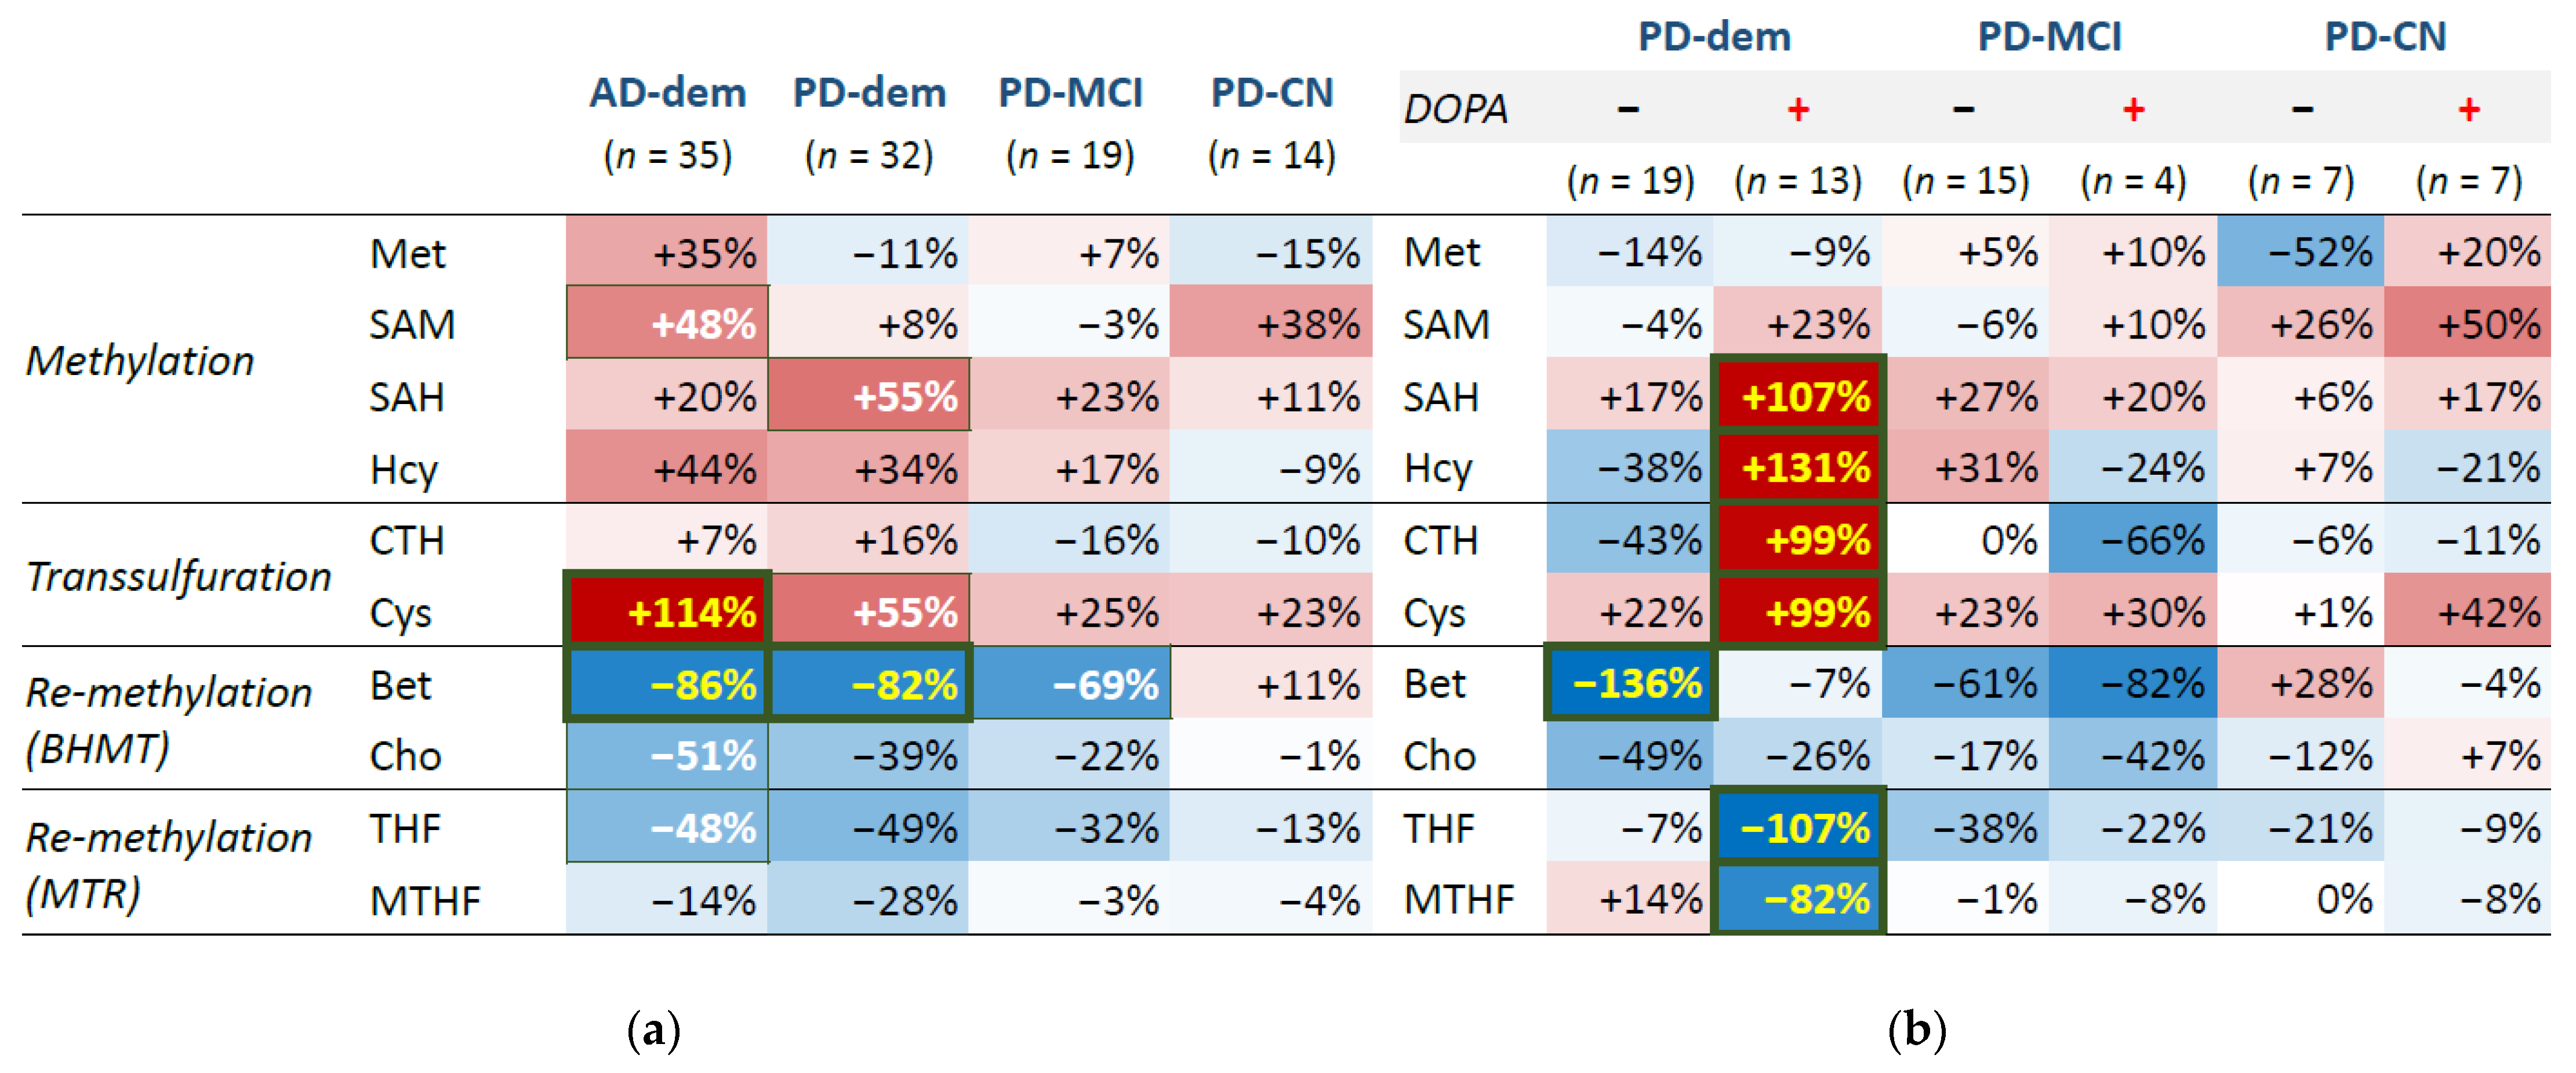Select the −86% Bet cell under AD-dem
Screen dimensions: 2576x1073
click(x=667, y=684)
